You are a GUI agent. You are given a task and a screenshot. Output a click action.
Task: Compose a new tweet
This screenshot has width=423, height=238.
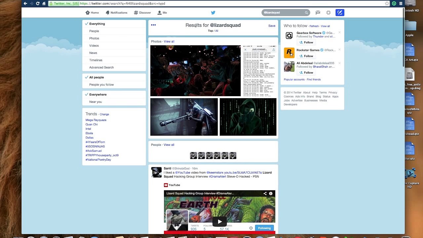340,13
